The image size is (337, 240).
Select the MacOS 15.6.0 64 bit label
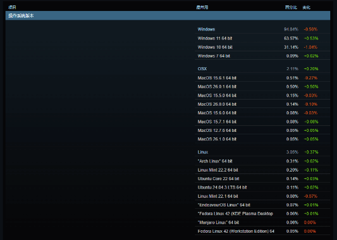pyautogui.click(x=217, y=113)
